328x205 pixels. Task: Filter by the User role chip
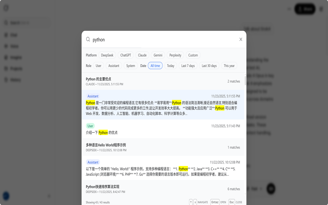click(x=98, y=66)
